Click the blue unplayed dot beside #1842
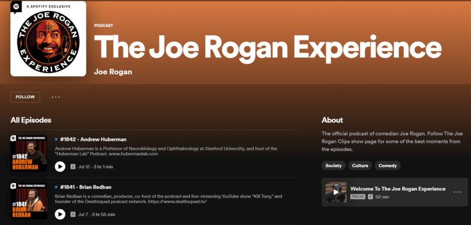471x225 pixels. pyautogui.click(x=56, y=139)
